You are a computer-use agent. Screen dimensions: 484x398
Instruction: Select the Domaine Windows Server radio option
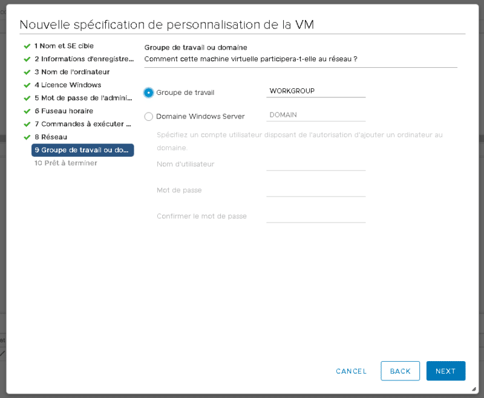(149, 116)
